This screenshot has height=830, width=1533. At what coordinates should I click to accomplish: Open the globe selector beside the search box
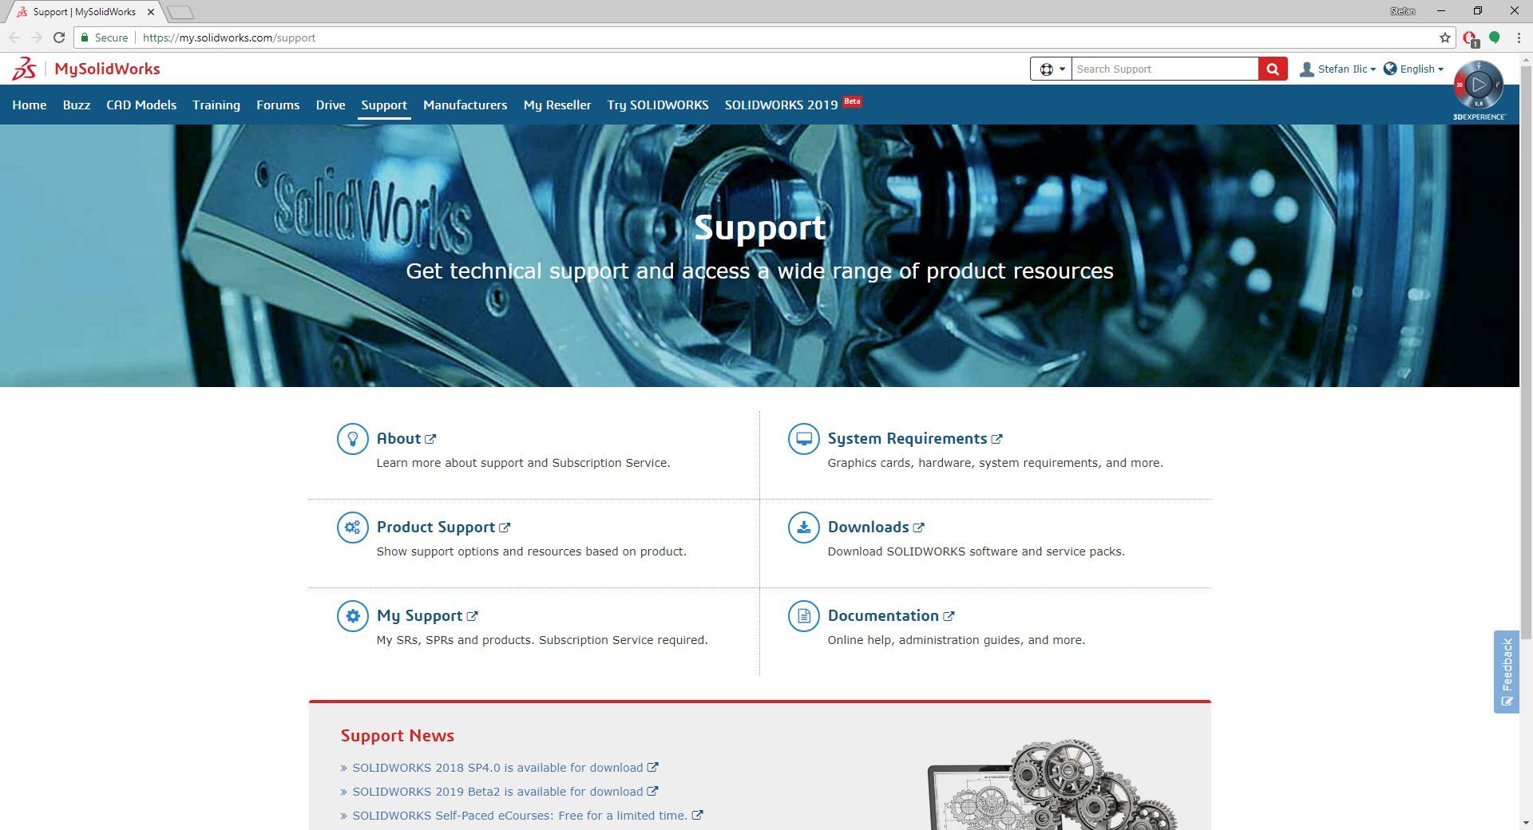[1052, 69]
